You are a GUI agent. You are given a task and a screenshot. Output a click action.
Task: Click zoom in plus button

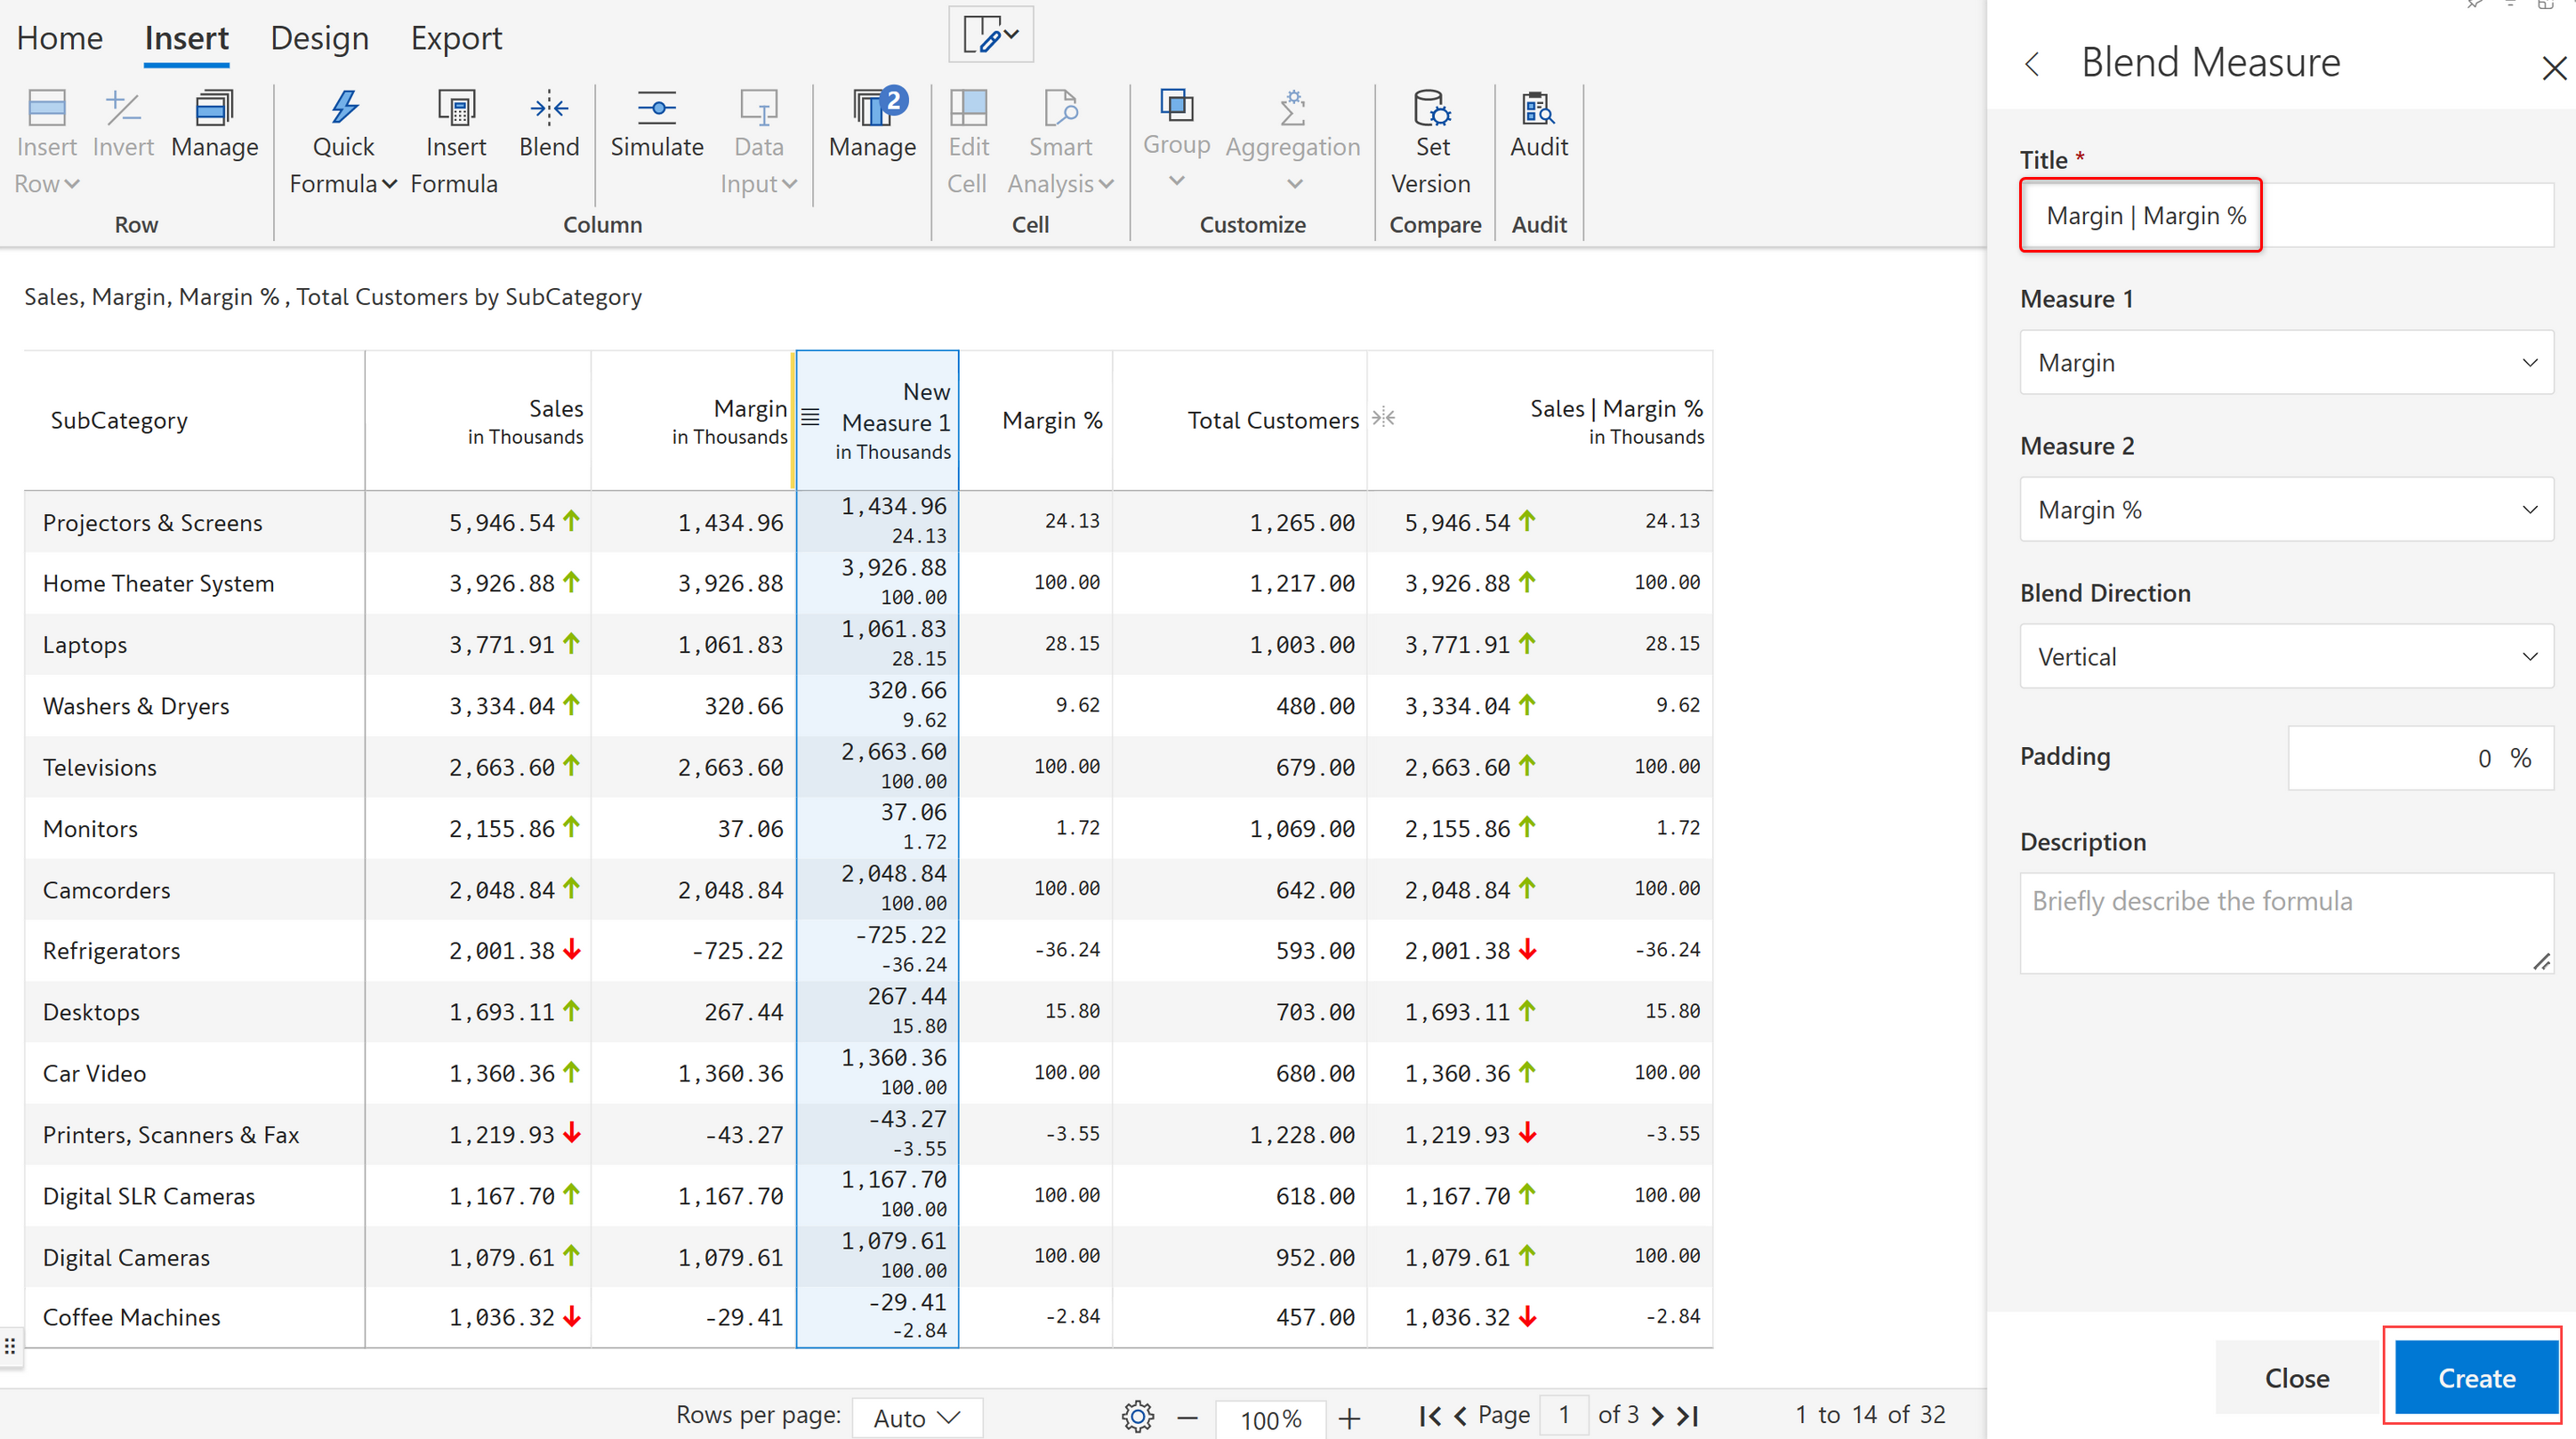tap(1349, 1417)
